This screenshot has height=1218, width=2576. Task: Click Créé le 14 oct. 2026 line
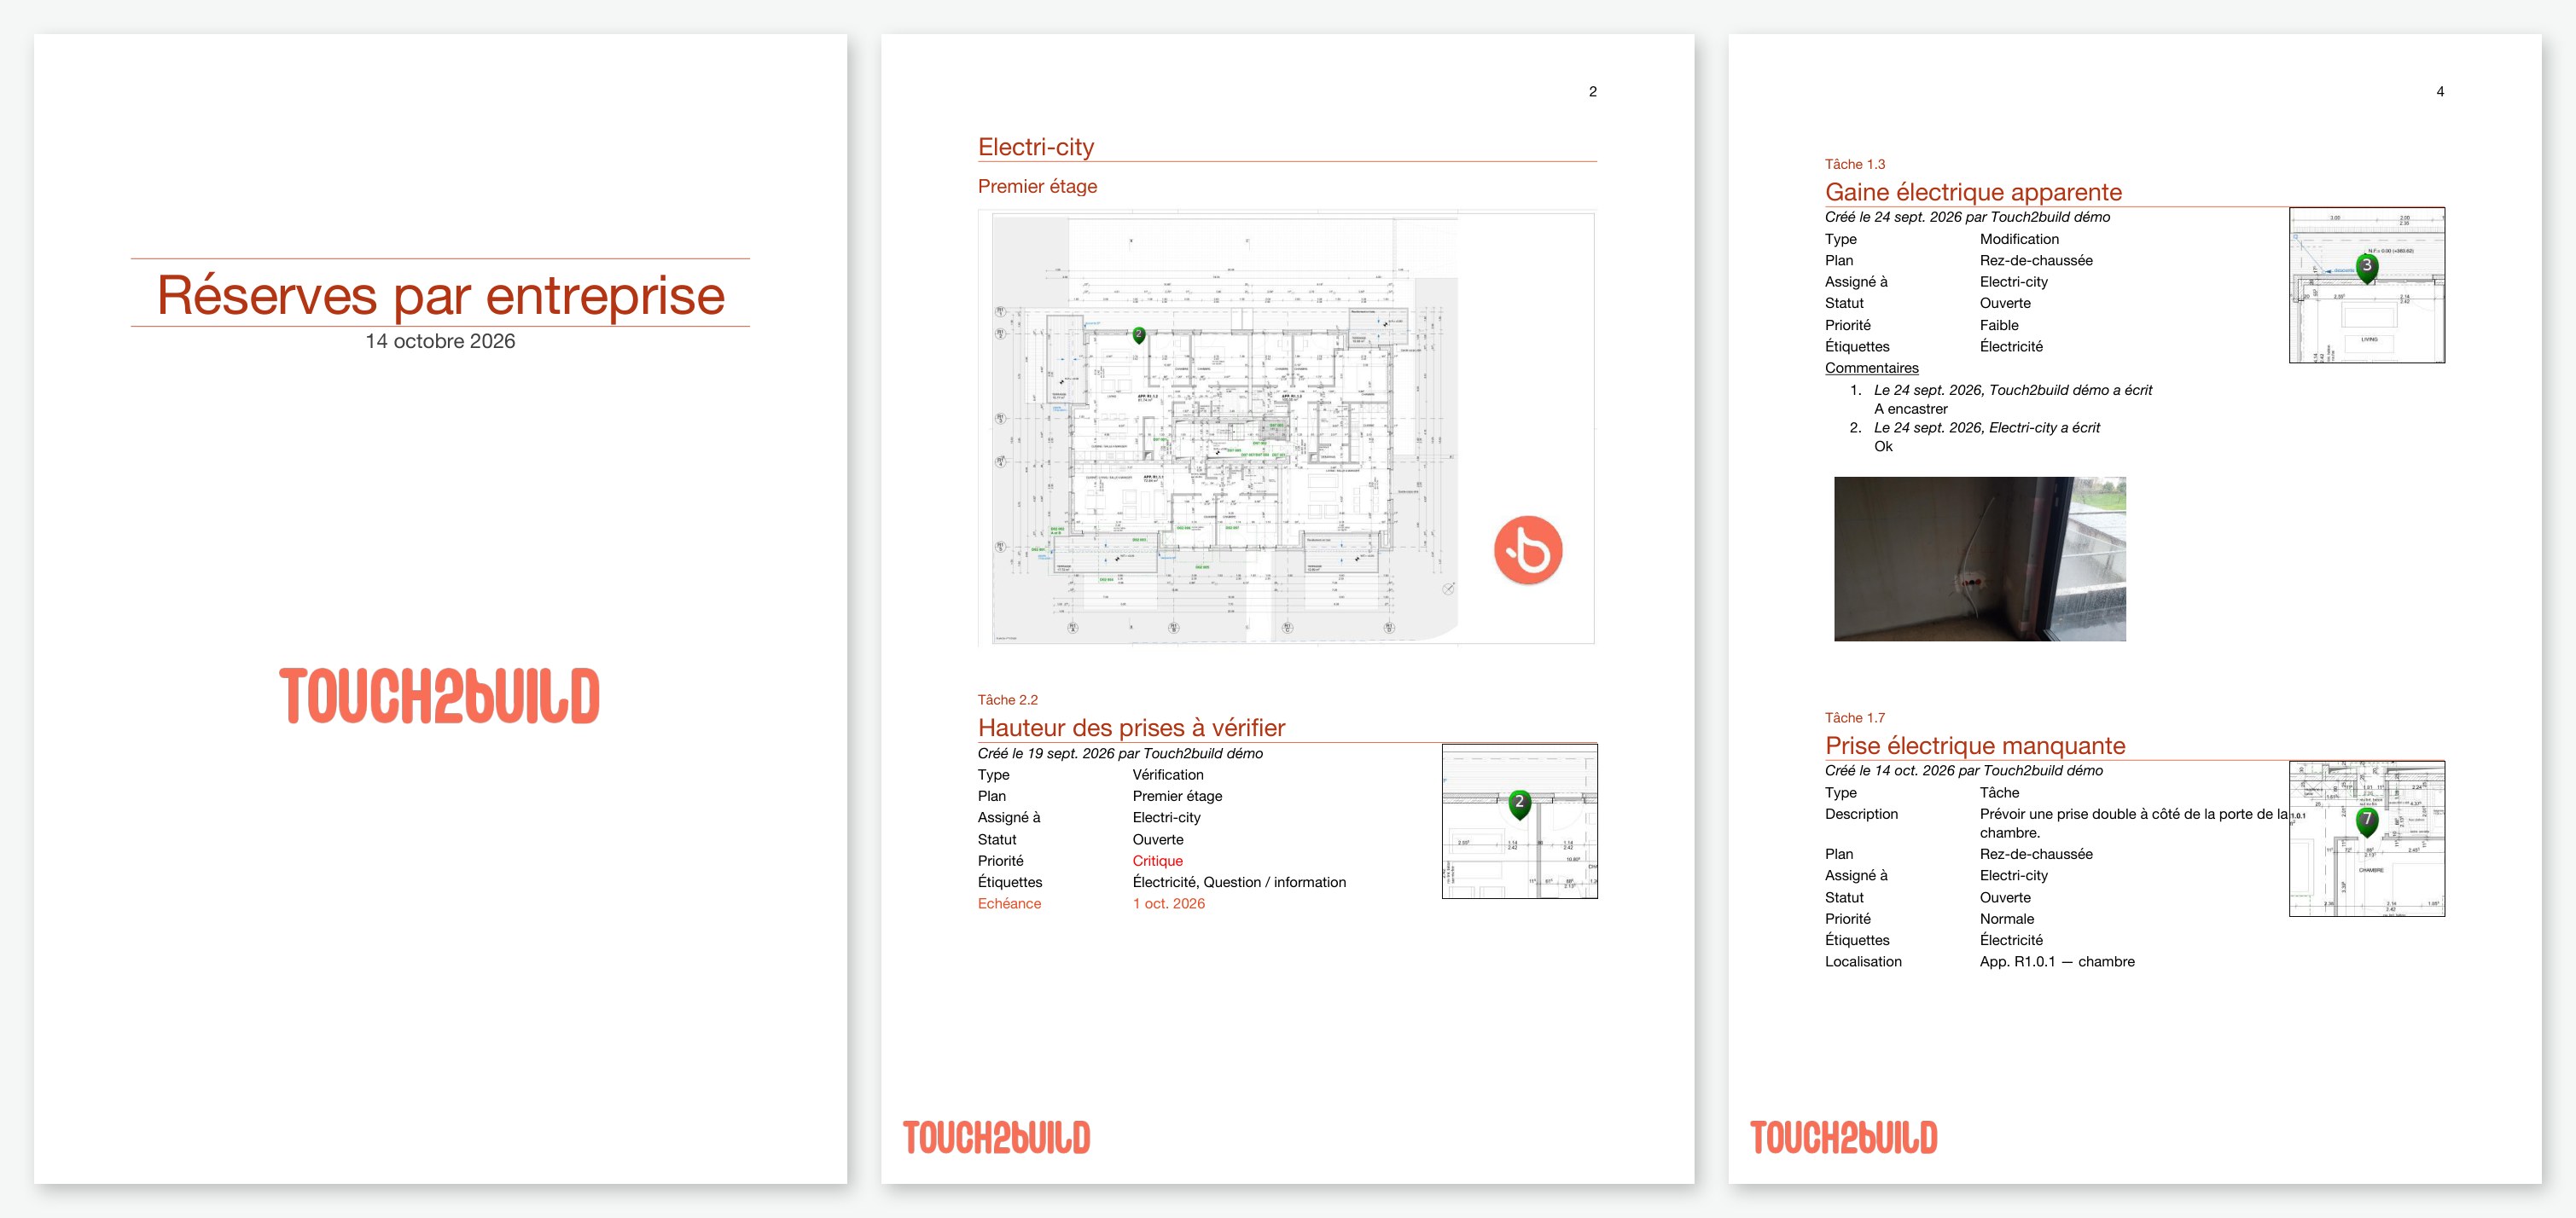tap(1963, 771)
